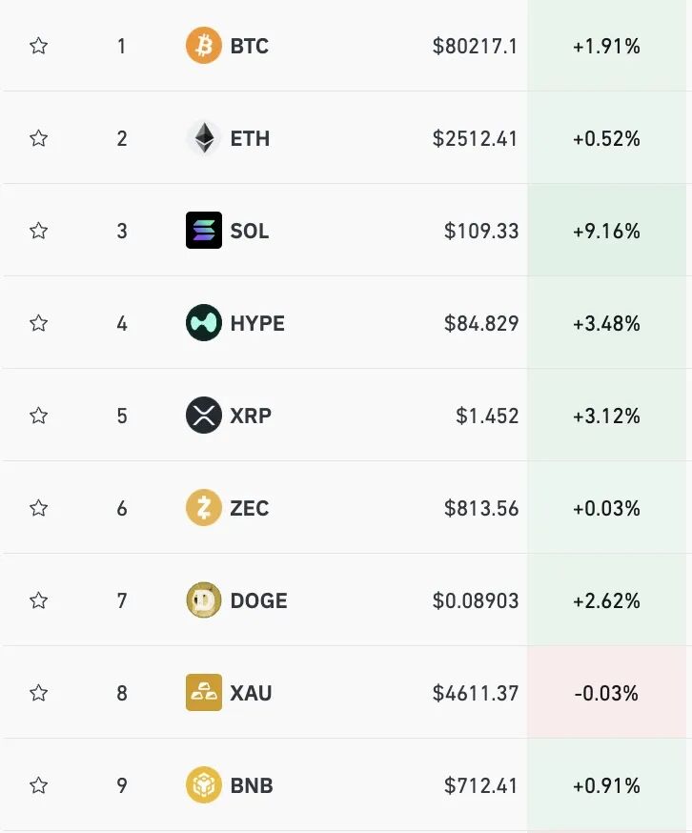Click the BNB coin icon
Image resolution: width=692 pixels, height=833 pixels.
pos(204,785)
